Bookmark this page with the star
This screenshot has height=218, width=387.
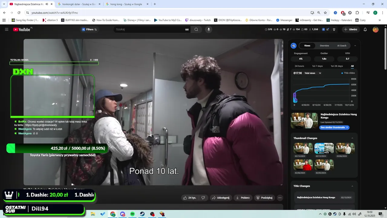325,13
